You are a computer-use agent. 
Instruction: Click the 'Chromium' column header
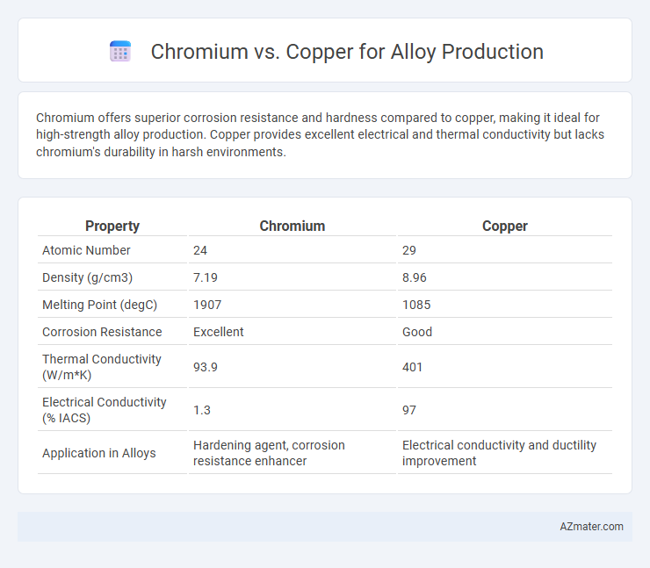pos(292,226)
